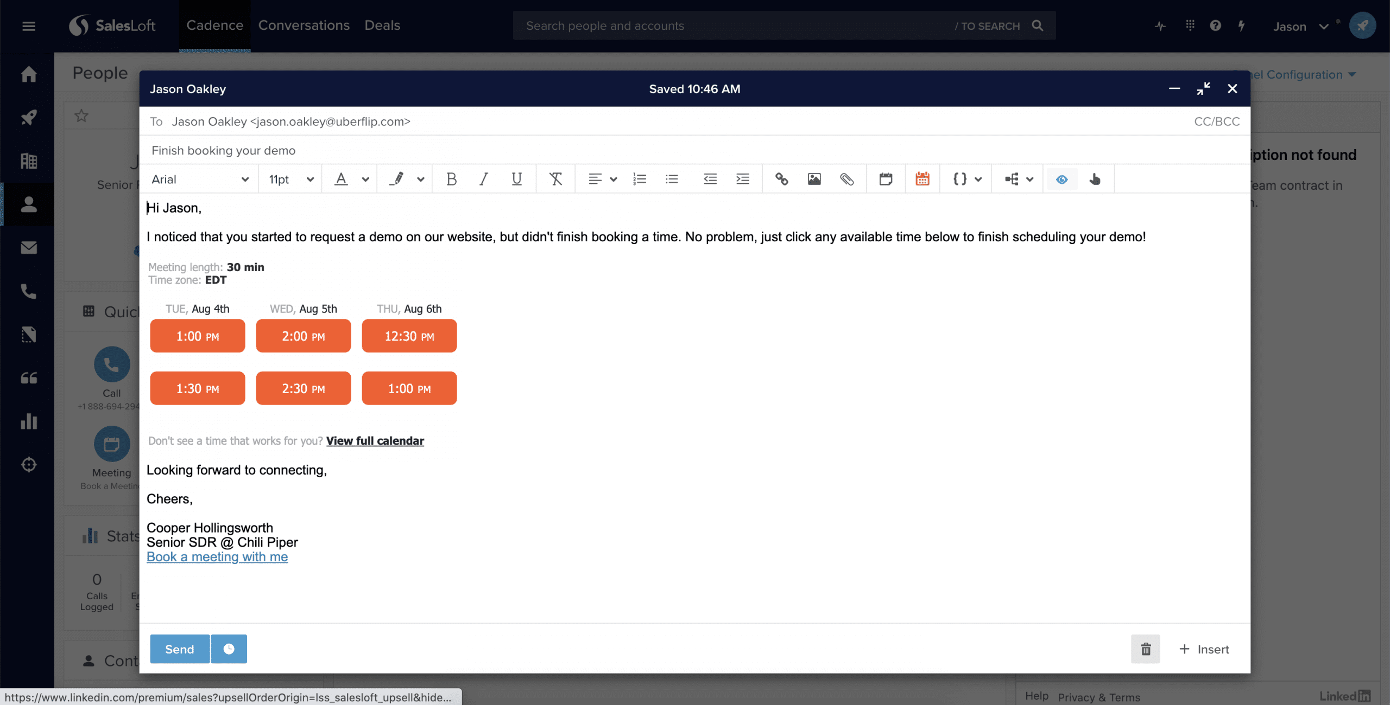Open the text color picker arrow
The image size is (1390, 705).
365,179
